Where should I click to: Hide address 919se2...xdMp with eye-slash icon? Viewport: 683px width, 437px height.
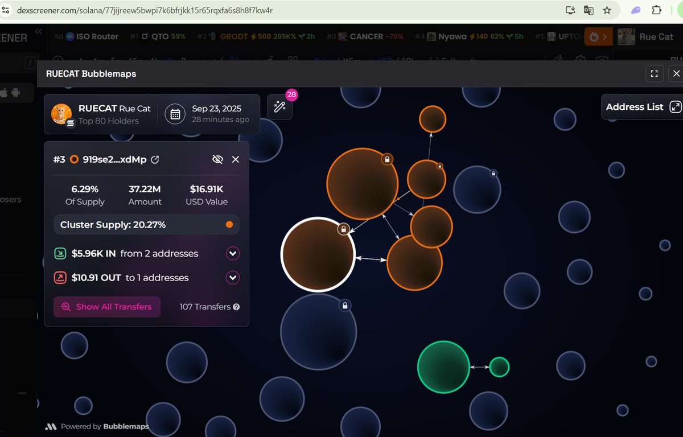tap(217, 159)
